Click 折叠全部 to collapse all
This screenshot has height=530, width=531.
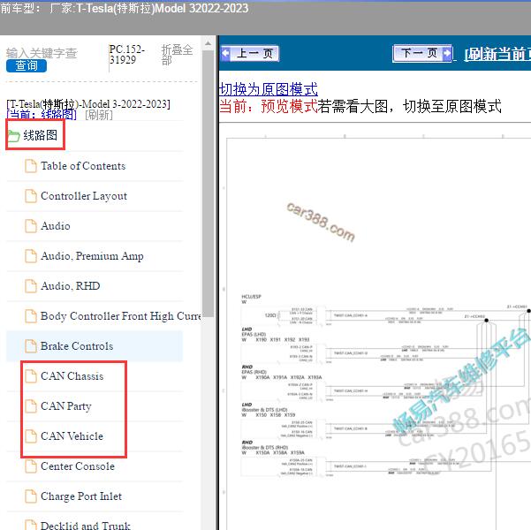click(x=177, y=55)
